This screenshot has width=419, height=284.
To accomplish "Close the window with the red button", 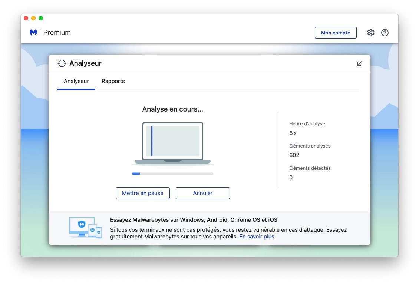I will point(26,18).
